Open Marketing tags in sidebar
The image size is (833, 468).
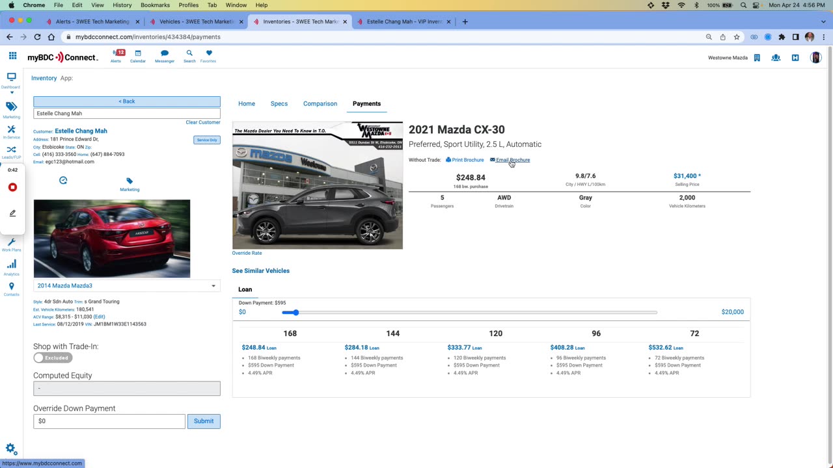[x=11, y=109]
